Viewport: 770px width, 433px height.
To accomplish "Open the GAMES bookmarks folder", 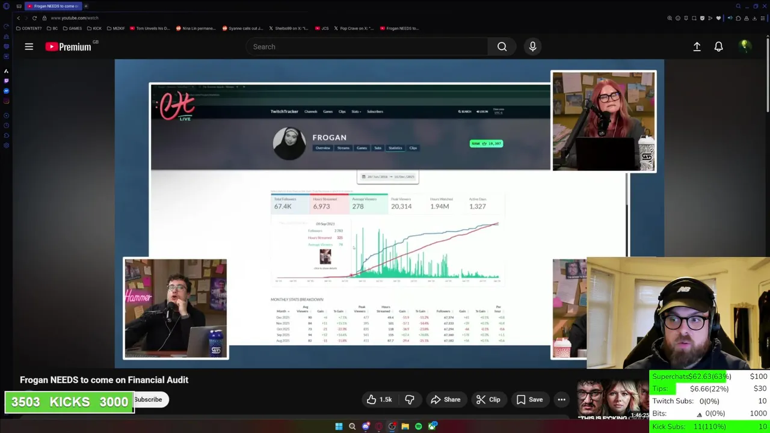I will point(72,28).
